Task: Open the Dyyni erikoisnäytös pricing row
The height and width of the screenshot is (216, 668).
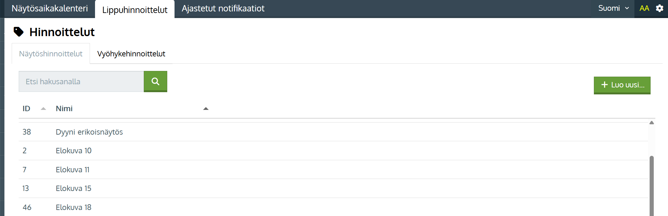Action: 89,132
